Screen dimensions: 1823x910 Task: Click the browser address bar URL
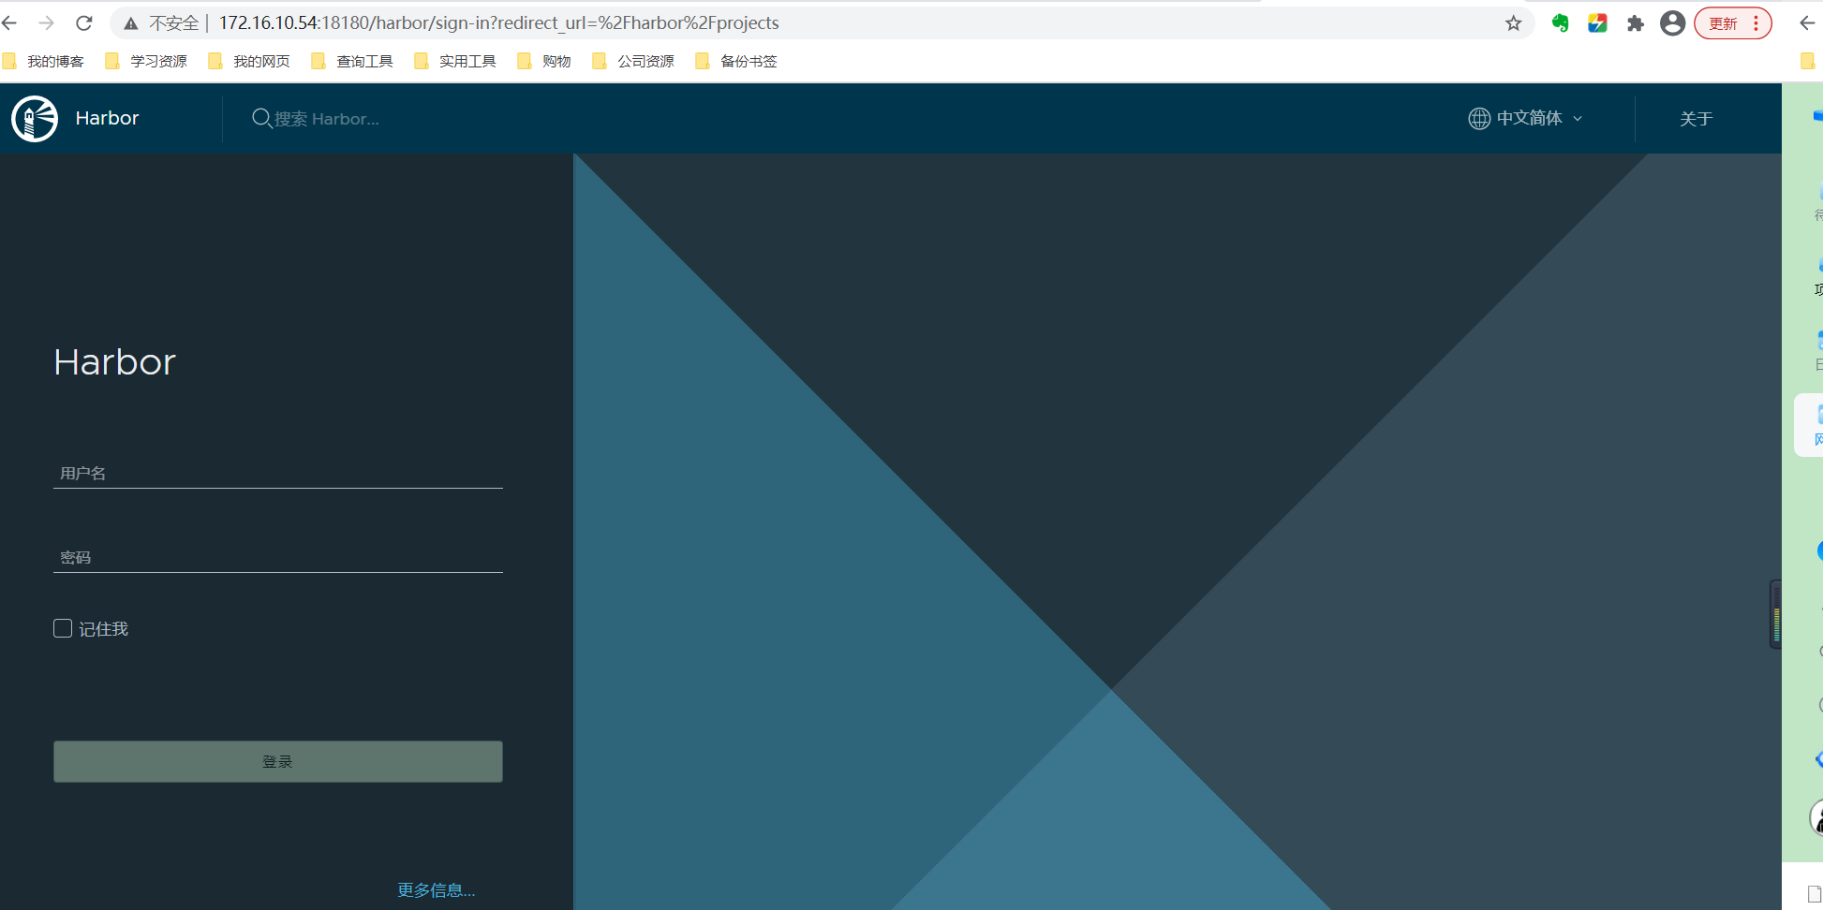(498, 23)
